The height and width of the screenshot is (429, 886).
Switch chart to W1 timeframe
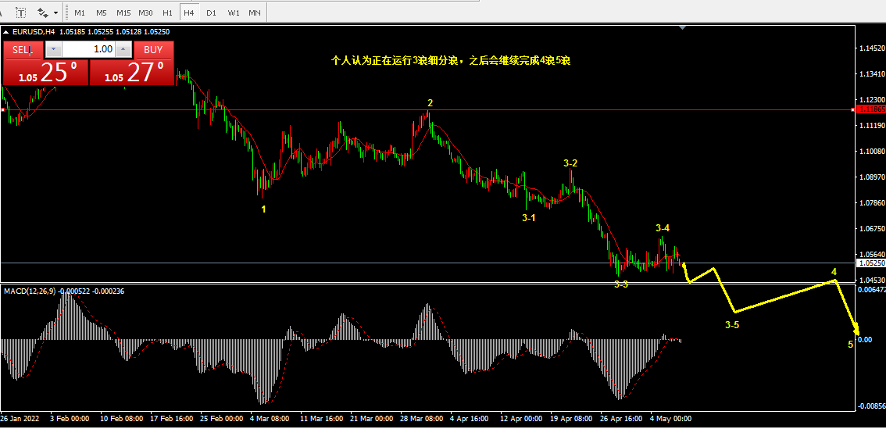tap(234, 12)
